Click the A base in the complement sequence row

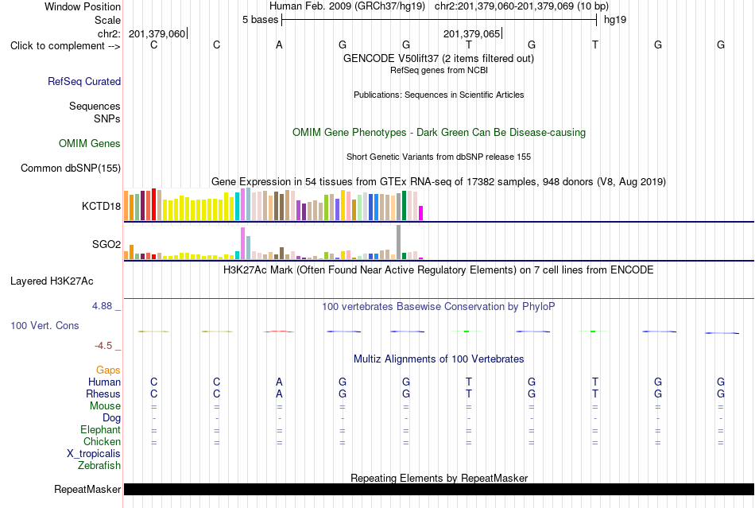tap(279, 45)
